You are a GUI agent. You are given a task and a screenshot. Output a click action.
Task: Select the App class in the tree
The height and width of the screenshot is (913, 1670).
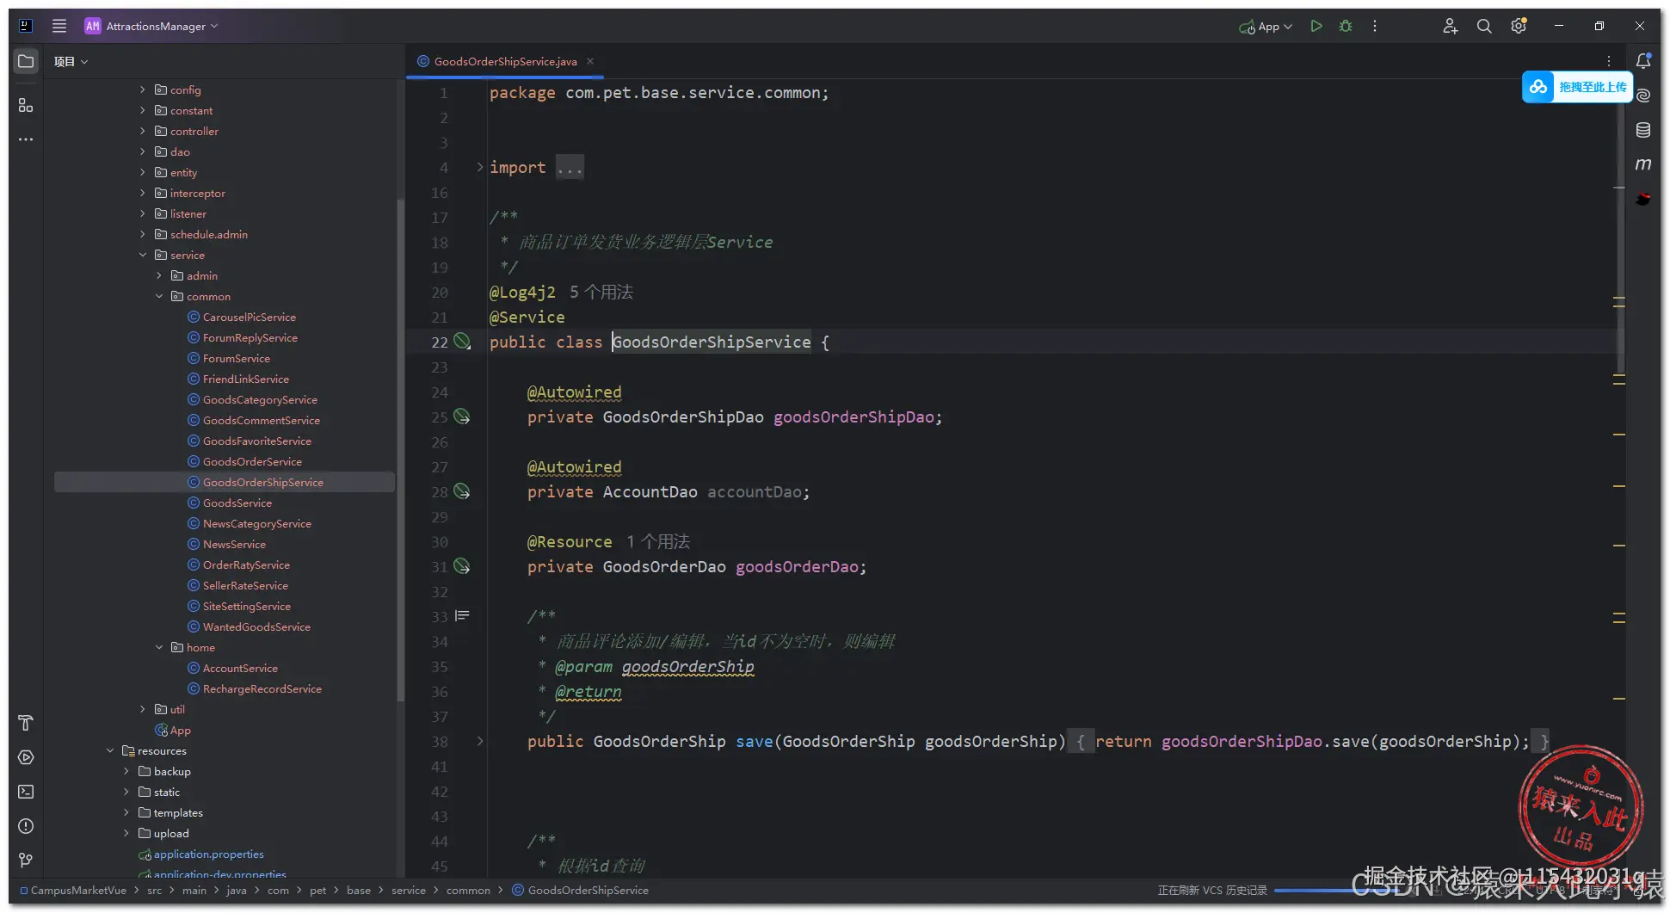pyautogui.click(x=180, y=730)
